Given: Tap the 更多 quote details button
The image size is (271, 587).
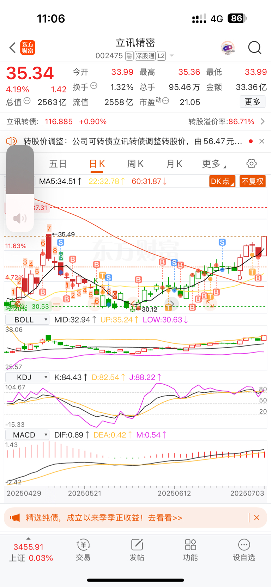Looking at the screenshot, I should tap(253, 102).
